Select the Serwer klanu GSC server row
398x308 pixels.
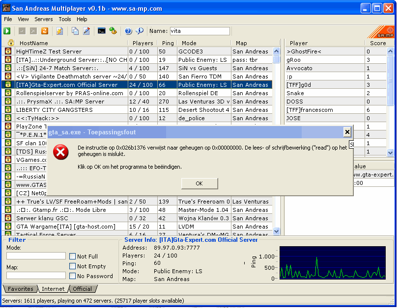137,218
